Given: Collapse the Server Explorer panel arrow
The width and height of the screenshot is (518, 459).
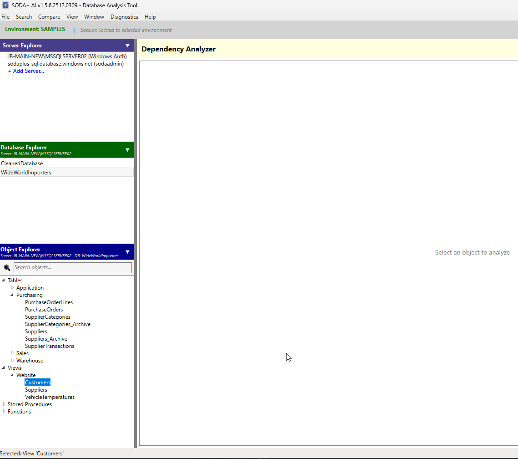Looking at the screenshot, I should pyautogui.click(x=127, y=46).
